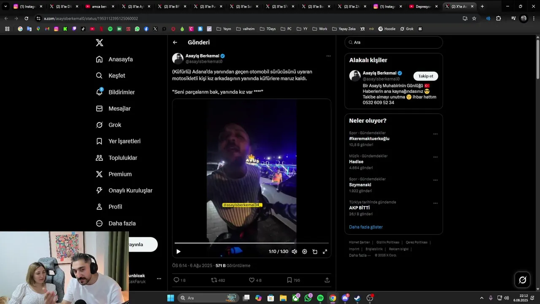Click the X logo above the sidebar
The width and height of the screenshot is (540, 304).
[100, 43]
